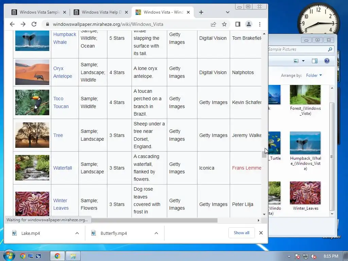Click the address bar URL
Screen dimensions: 348x261
click(x=108, y=24)
